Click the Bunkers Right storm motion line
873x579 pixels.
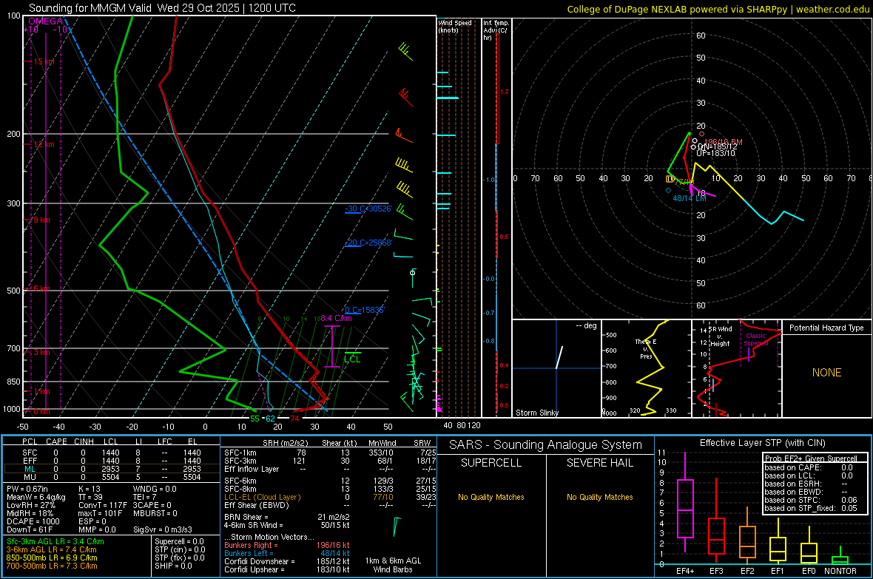pyautogui.click(x=286, y=545)
